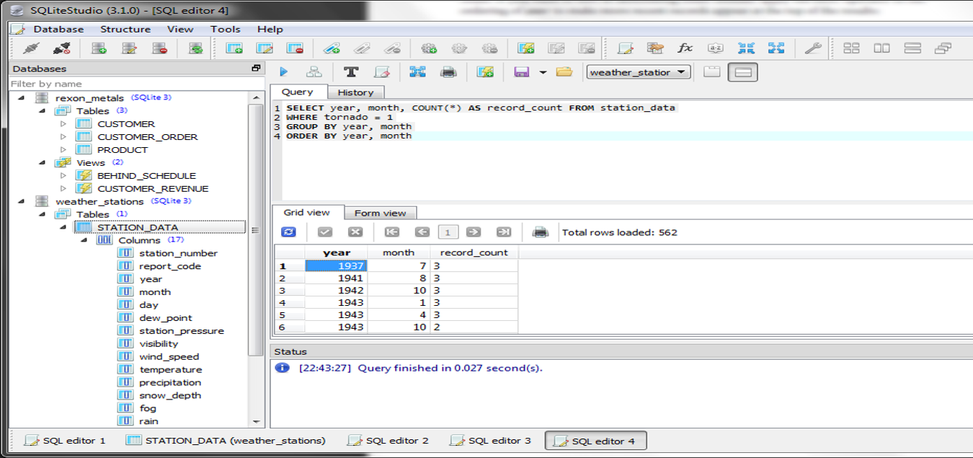The height and width of the screenshot is (458, 973).
Task: Switch to STATION_DATA (weather_stations) window
Action: (x=226, y=440)
